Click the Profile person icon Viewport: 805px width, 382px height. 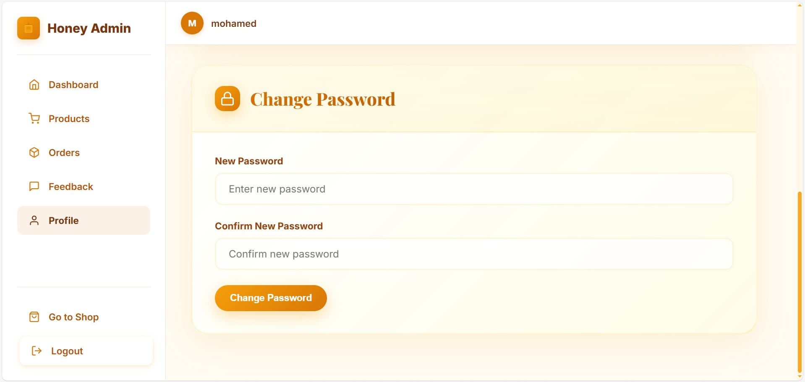34,221
